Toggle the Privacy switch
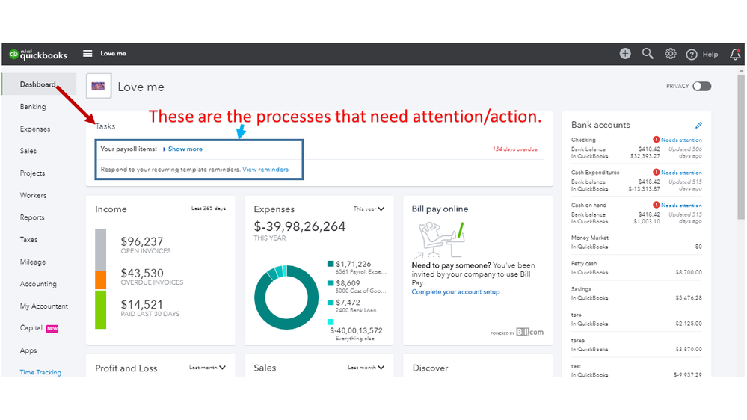747x420 pixels. coord(701,86)
